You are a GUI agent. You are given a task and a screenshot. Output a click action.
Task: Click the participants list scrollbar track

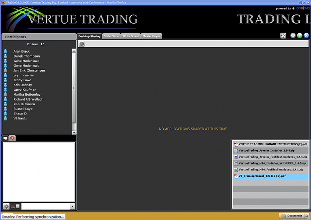tap(74, 92)
